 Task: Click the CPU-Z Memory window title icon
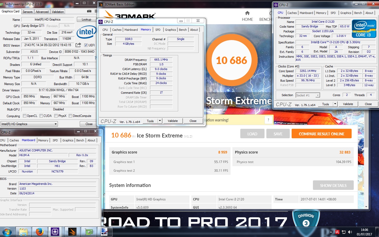pyautogui.click(x=101, y=22)
